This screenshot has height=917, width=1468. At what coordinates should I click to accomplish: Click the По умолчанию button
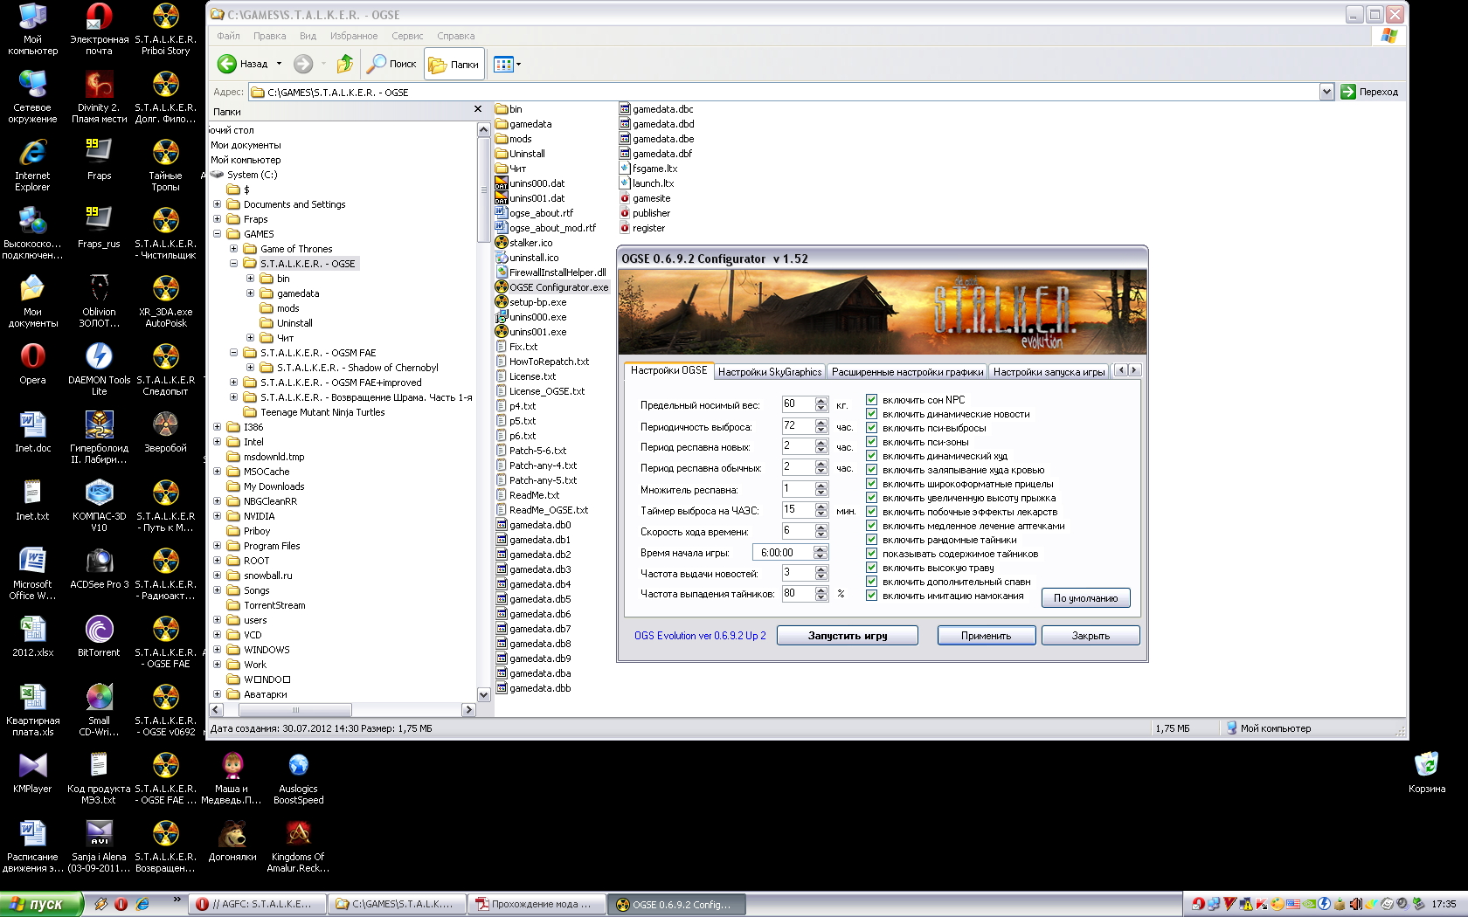click(1085, 598)
